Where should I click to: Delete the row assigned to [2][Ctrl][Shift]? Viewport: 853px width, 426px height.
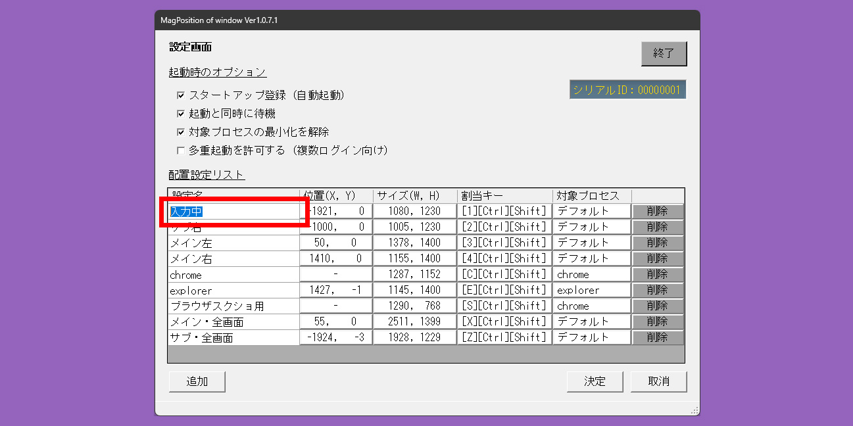pyautogui.click(x=658, y=227)
